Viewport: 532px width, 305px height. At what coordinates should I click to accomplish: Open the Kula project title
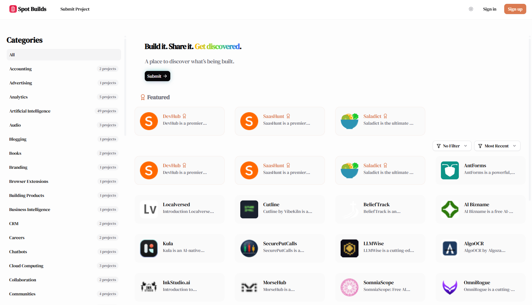[x=168, y=244]
